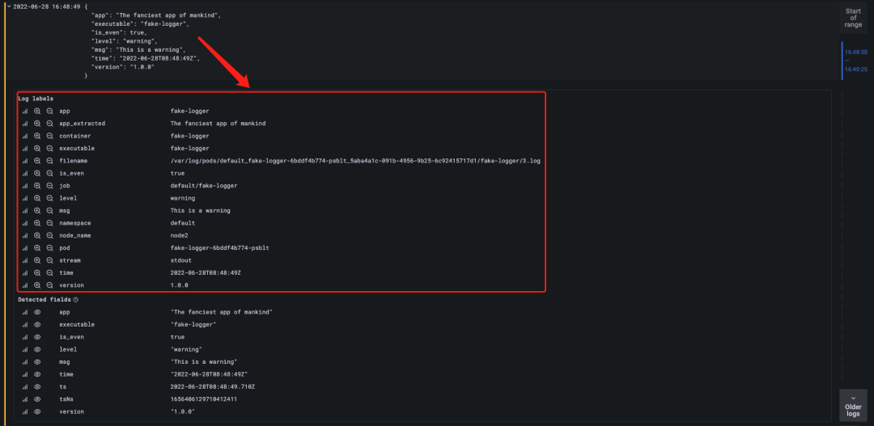
Task: Filter for value of the app label
Action: 37,111
